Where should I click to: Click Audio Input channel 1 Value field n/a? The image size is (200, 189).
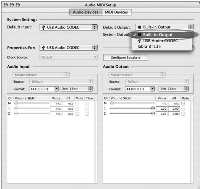click(x=56, y=109)
